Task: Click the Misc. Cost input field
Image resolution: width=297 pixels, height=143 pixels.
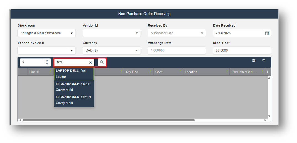Action: (x=242, y=50)
